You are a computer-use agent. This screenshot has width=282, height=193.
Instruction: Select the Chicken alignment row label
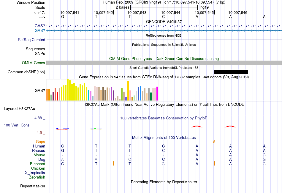38,168
